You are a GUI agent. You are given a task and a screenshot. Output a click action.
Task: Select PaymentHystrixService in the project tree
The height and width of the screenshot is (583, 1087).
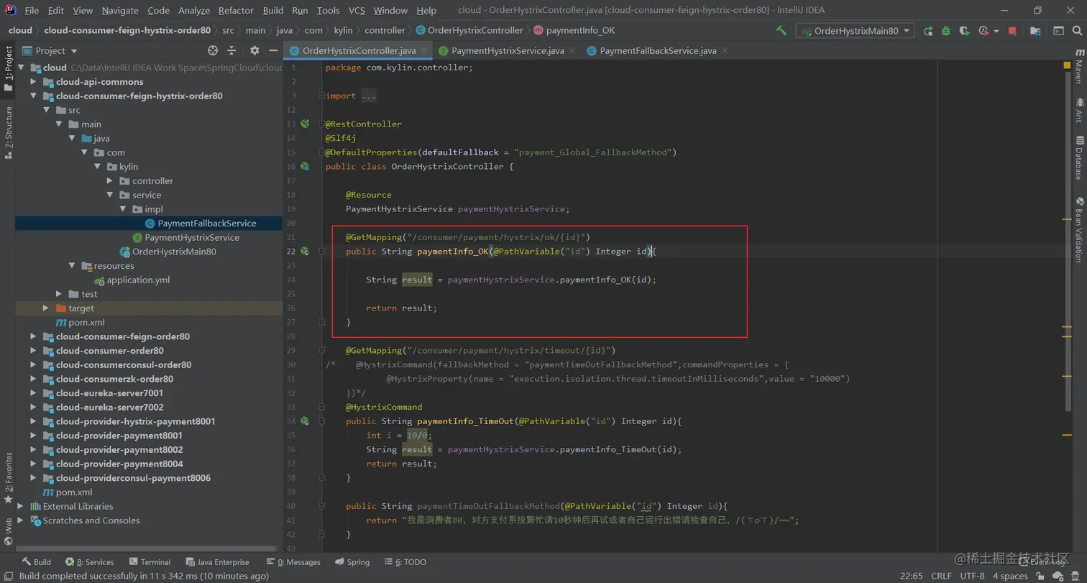point(192,237)
